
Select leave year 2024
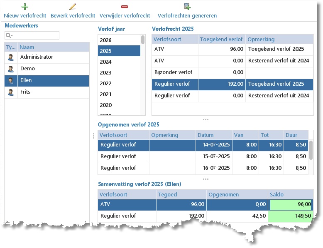[119, 62]
